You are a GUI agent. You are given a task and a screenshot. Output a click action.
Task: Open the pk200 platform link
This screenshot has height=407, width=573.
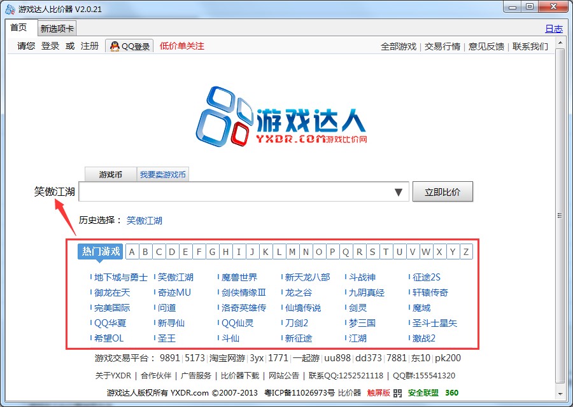click(448, 358)
